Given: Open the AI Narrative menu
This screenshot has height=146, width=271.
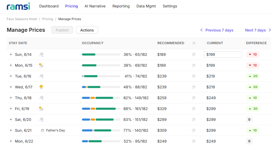Looking at the screenshot, I should pos(95,6).
